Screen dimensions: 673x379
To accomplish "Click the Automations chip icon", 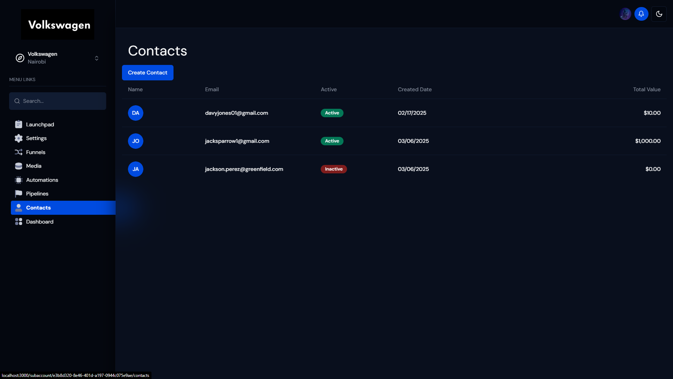I will point(19,180).
